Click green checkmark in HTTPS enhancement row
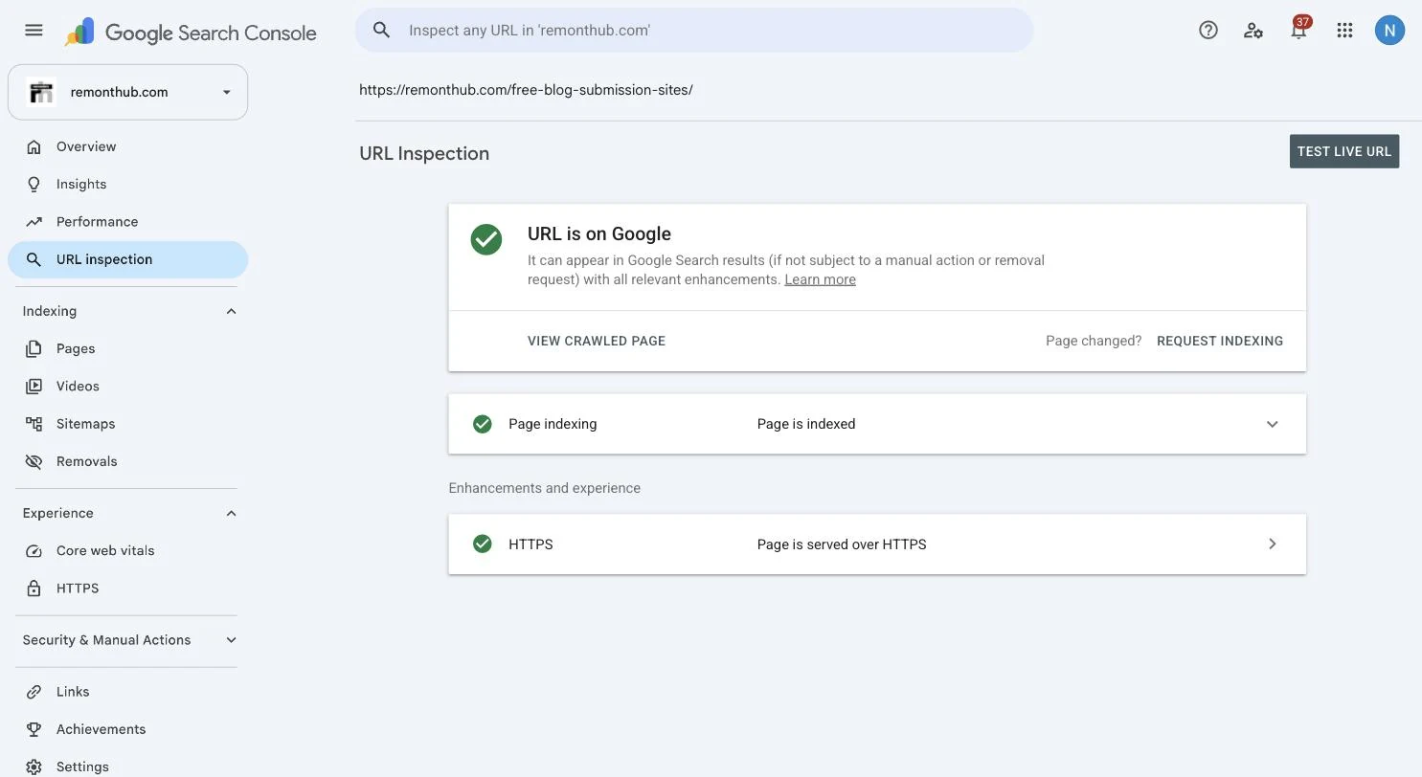Image resolution: width=1422 pixels, height=777 pixels. pos(483,544)
